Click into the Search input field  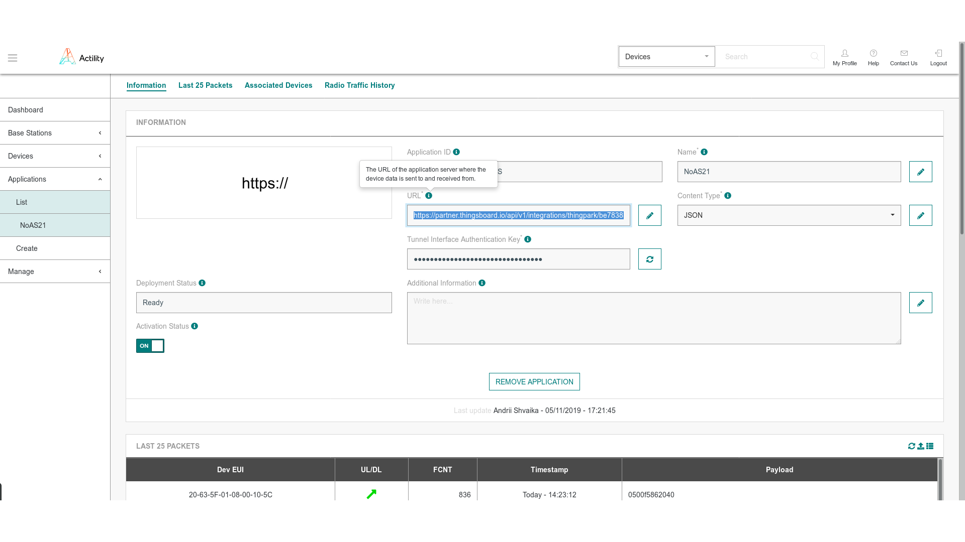[x=764, y=57]
